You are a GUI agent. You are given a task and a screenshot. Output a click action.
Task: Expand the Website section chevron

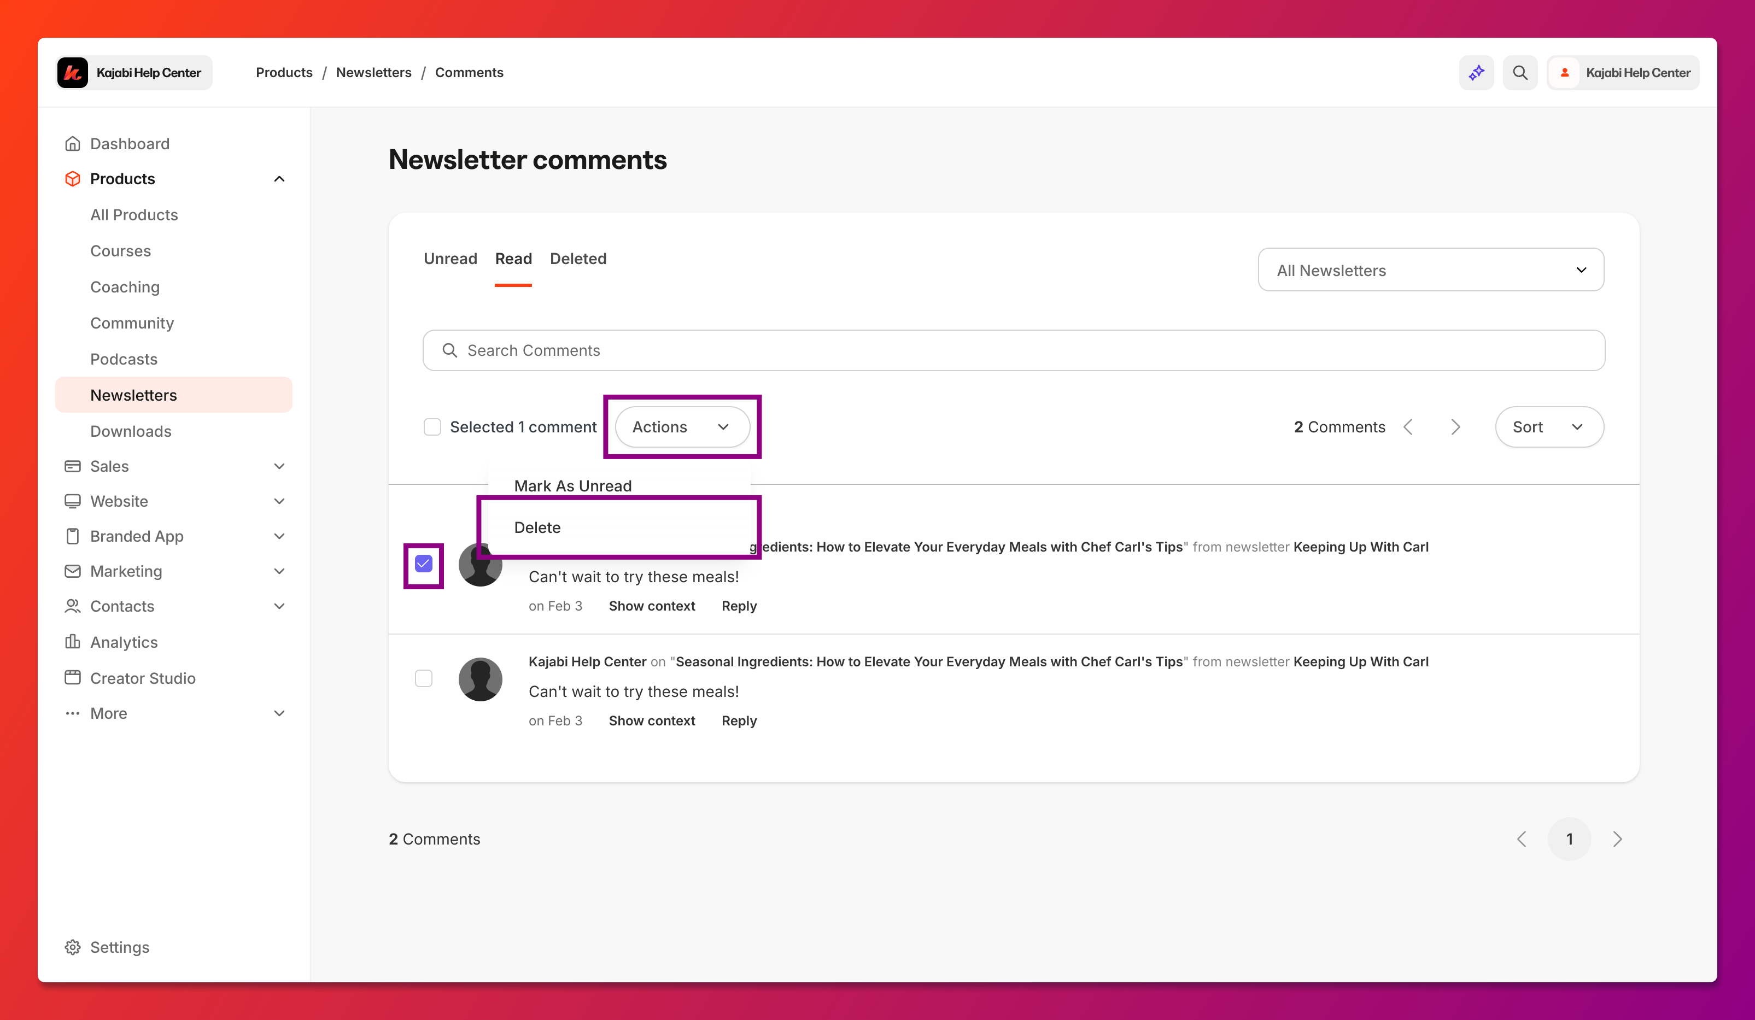(x=279, y=501)
